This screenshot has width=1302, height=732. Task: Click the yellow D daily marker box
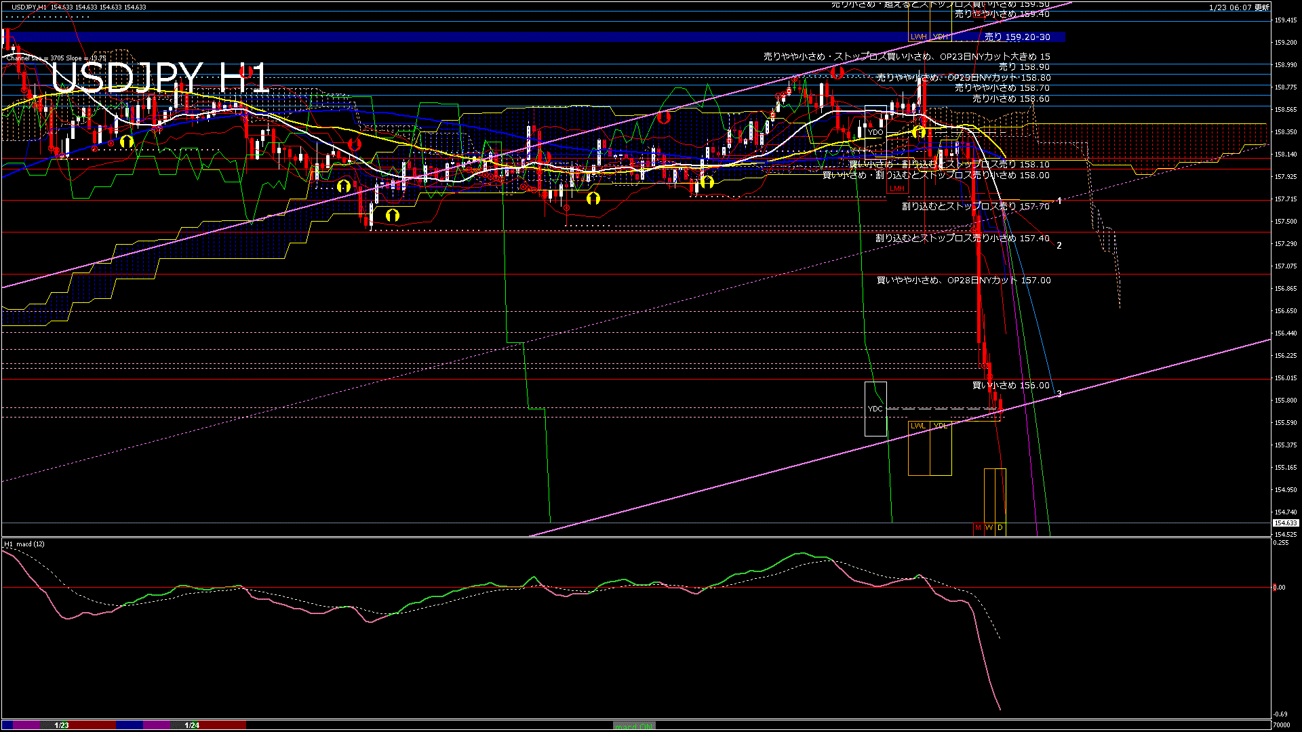tap(1000, 527)
